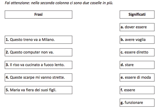Choose meaning box 'dover essere'
The width and height of the screenshot is (159, 112).
[137, 27]
